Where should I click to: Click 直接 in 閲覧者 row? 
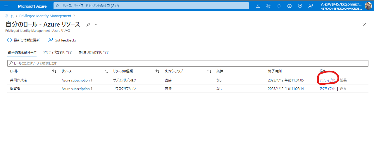coord(168,89)
